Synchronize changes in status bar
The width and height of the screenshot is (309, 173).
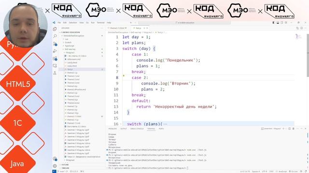click(67, 172)
